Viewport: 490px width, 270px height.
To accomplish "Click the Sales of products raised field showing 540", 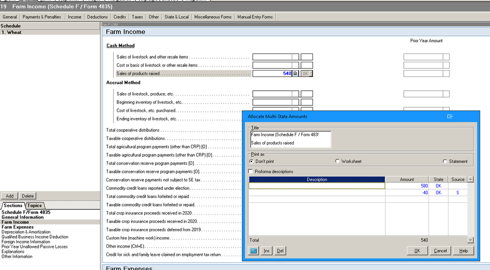I will [x=272, y=74].
